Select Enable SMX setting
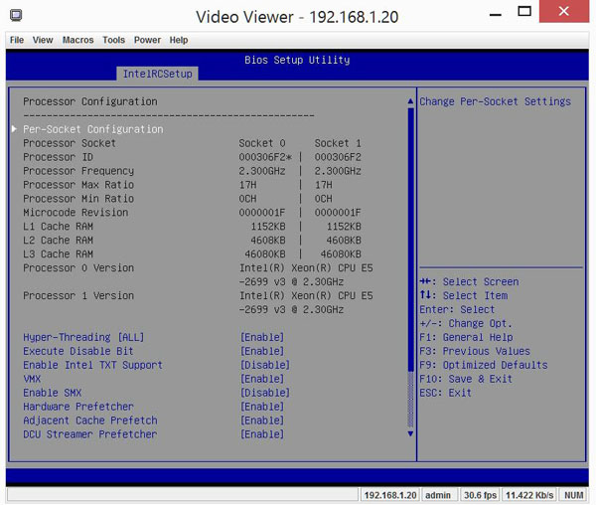Image resolution: width=596 pixels, height=505 pixels. (x=53, y=393)
